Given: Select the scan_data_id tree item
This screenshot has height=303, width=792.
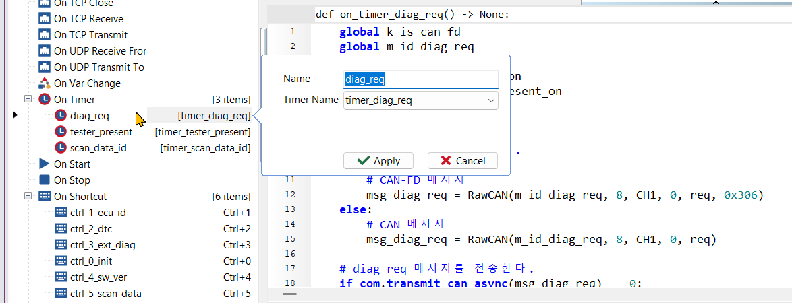Looking at the screenshot, I should point(98,148).
